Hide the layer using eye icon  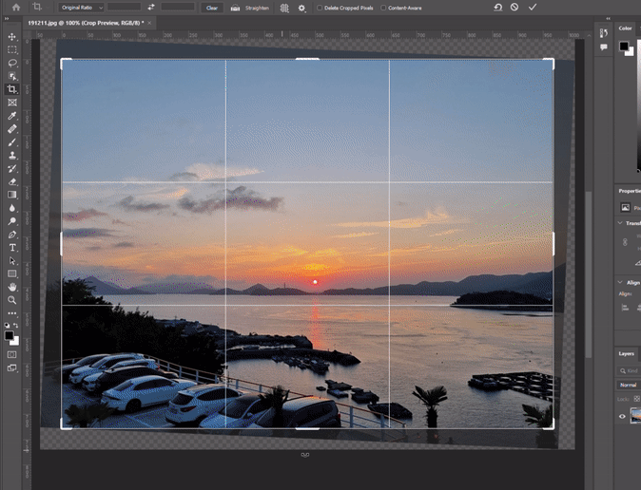point(622,416)
